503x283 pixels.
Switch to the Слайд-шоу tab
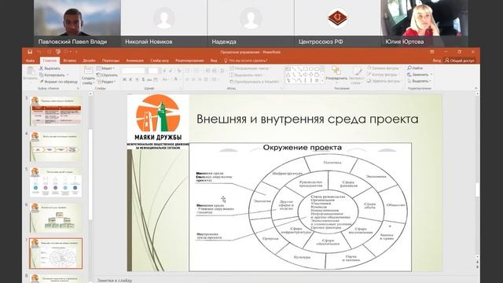(x=160, y=61)
